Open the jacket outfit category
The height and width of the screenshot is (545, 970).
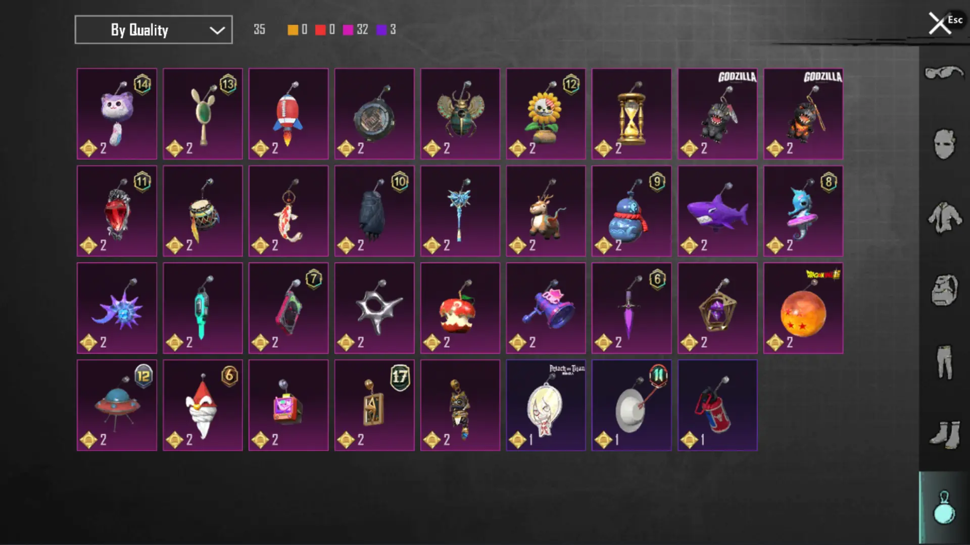(x=944, y=217)
